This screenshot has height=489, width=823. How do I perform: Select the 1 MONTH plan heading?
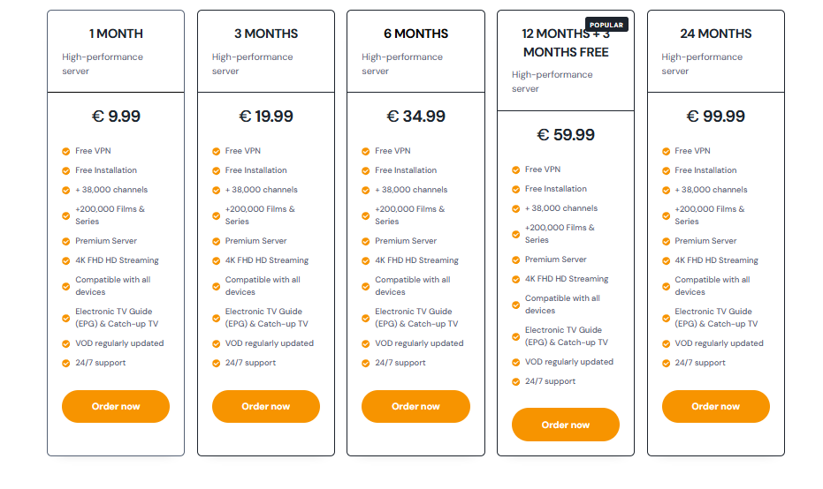(116, 34)
